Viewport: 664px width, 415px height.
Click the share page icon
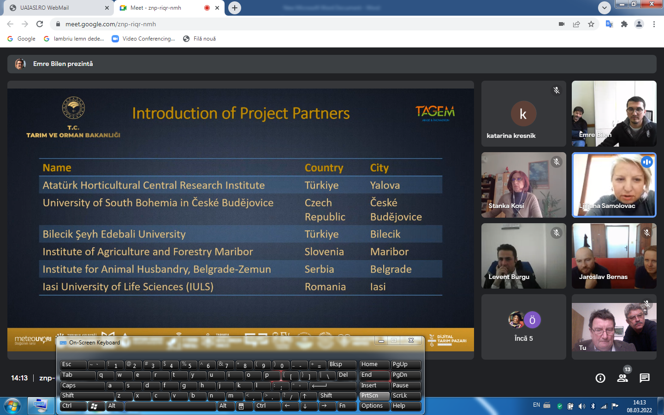point(576,24)
